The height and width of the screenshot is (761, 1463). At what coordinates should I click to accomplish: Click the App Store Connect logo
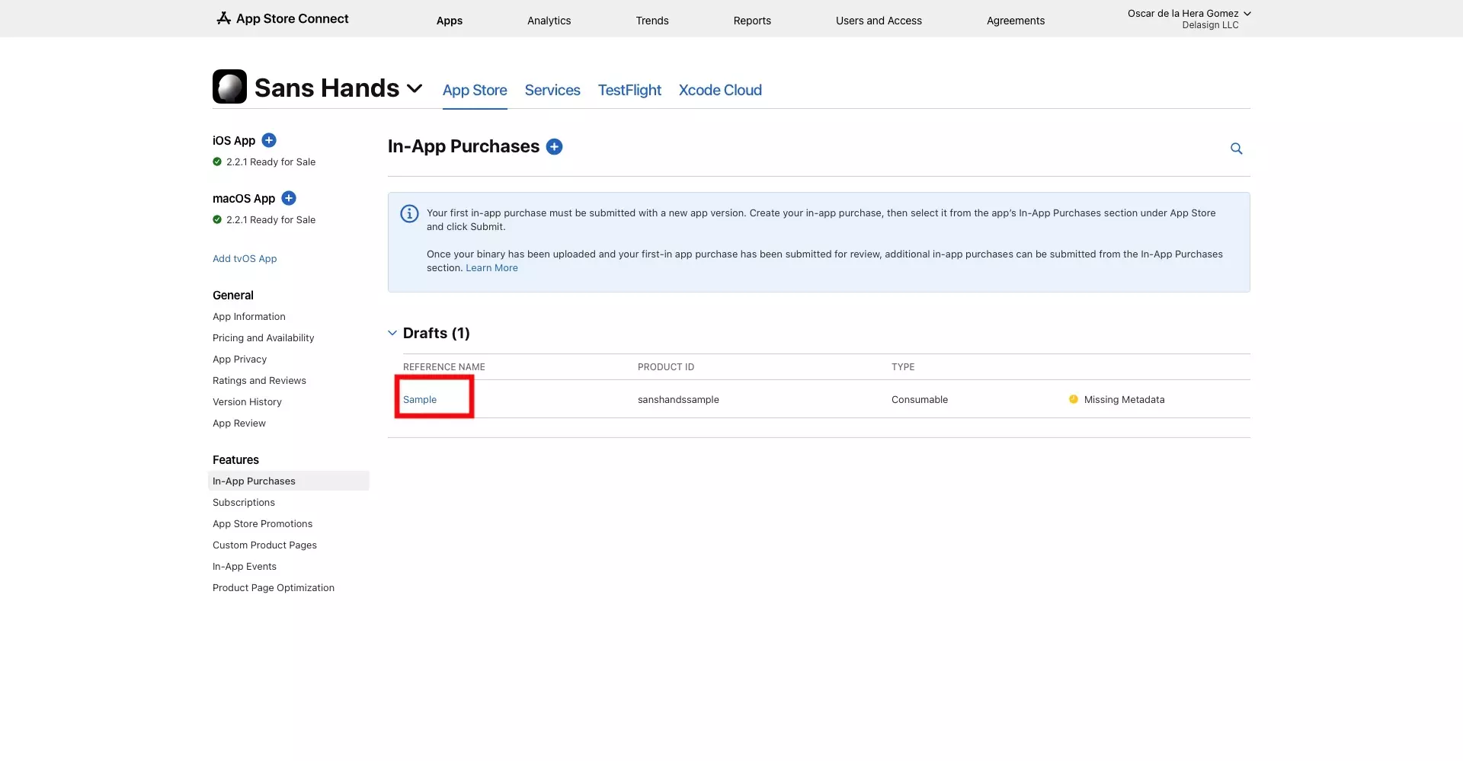(282, 18)
